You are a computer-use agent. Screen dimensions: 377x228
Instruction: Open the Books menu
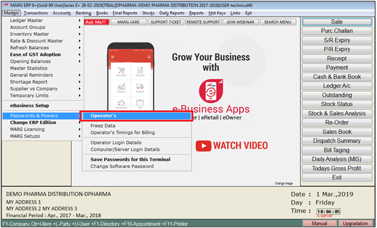point(102,13)
